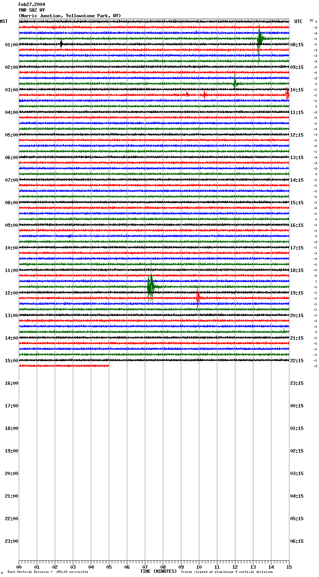Click minute 03 on the bottom axis
319x577 pixels.
point(73,567)
